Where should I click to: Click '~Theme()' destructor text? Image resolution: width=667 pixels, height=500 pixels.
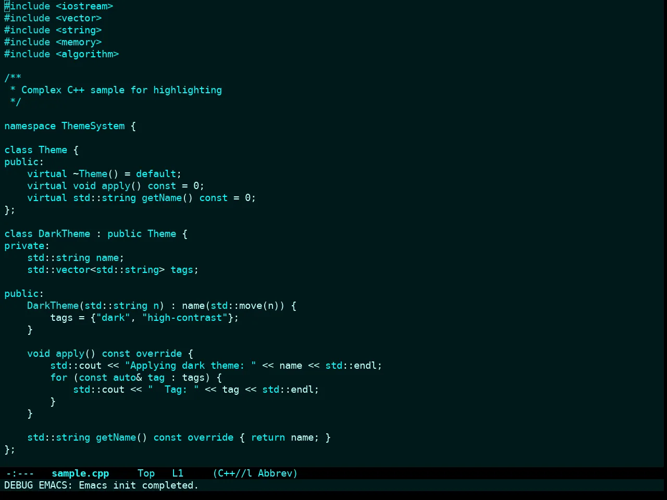pyautogui.click(x=96, y=174)
